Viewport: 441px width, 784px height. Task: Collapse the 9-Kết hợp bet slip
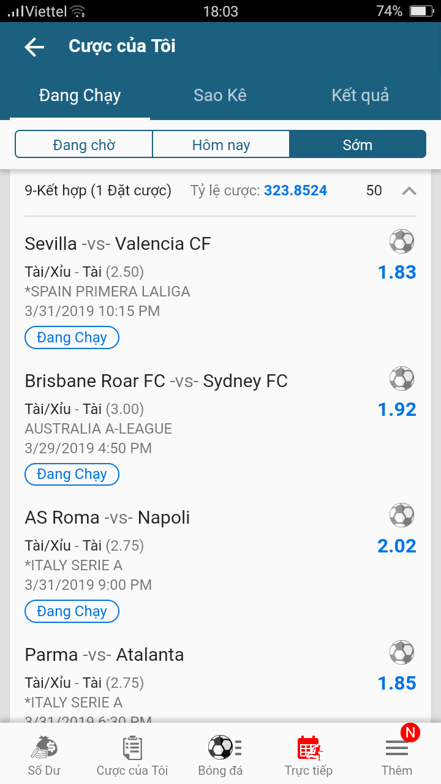[409, 191]
